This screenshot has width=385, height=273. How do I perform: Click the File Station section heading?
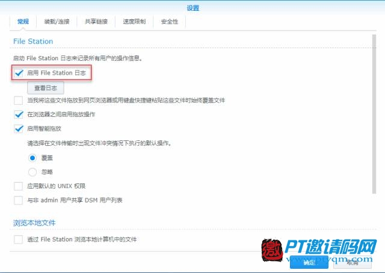pos(33,42)
